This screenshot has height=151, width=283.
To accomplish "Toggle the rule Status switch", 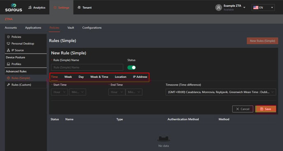I will [x=131, y=68].
